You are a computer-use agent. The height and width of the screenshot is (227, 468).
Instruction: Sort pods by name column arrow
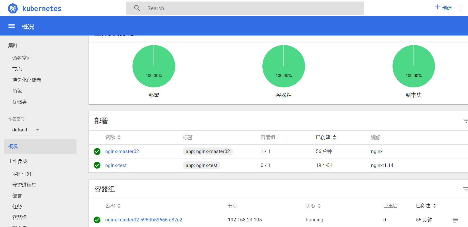pyautogui.click(x=119, y=206)
